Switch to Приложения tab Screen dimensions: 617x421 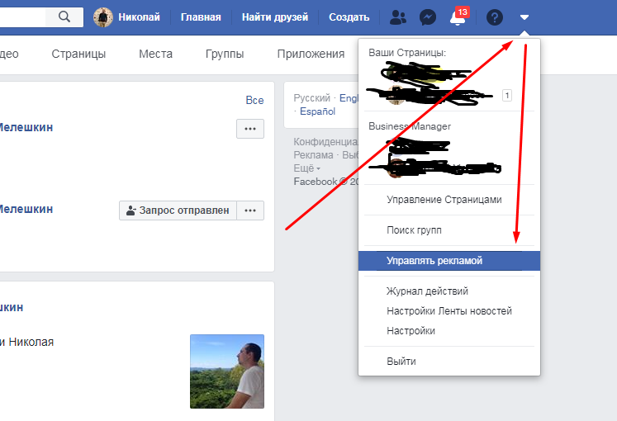tap(311, 54)
